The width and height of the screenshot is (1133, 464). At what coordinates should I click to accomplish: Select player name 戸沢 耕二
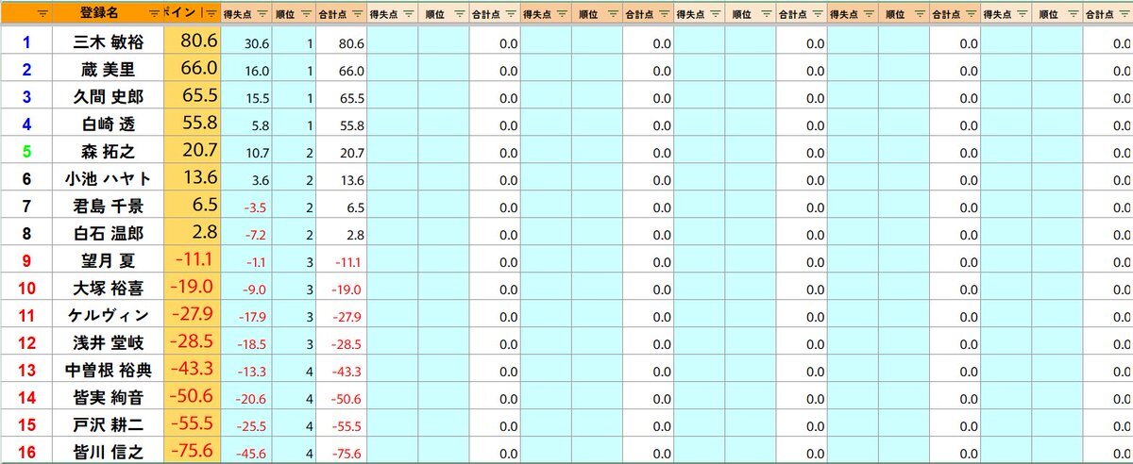click(x=108, y=425)
